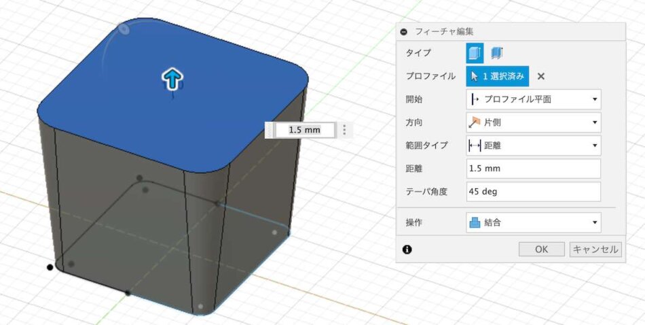Open the 操作 結合 dropdown
Screen dimensions: 645x325
[534, 222]
